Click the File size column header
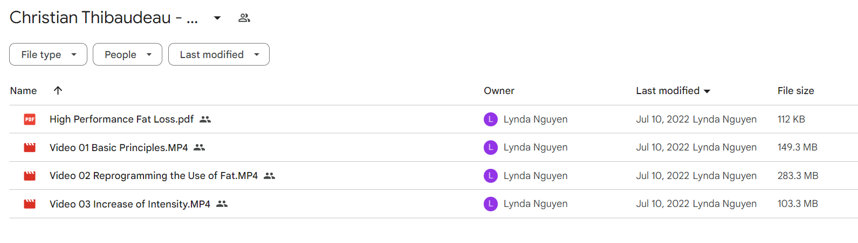The image size is (858, 243). pos(795,91)
